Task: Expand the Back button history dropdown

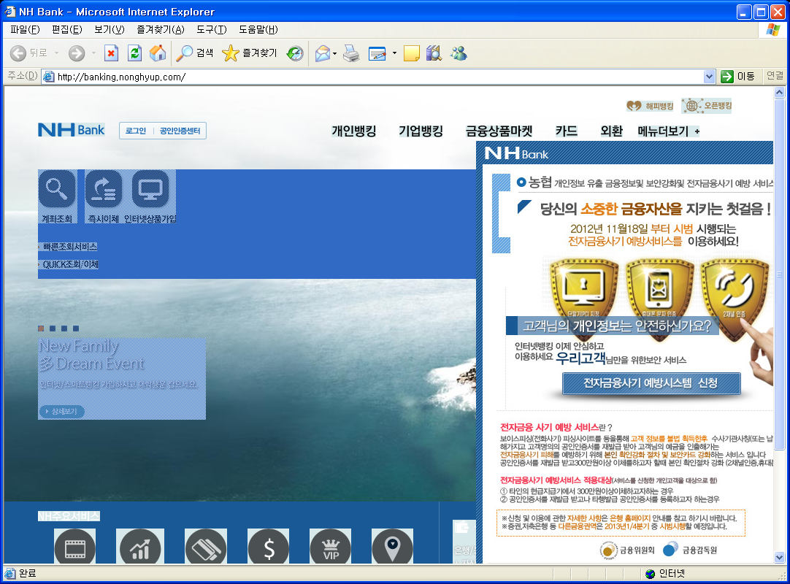Action: pyautogui.click(x=56, y=53)
